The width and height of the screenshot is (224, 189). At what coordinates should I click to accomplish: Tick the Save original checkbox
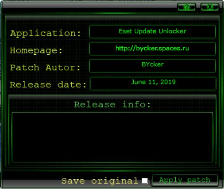(x=145, y=181)
